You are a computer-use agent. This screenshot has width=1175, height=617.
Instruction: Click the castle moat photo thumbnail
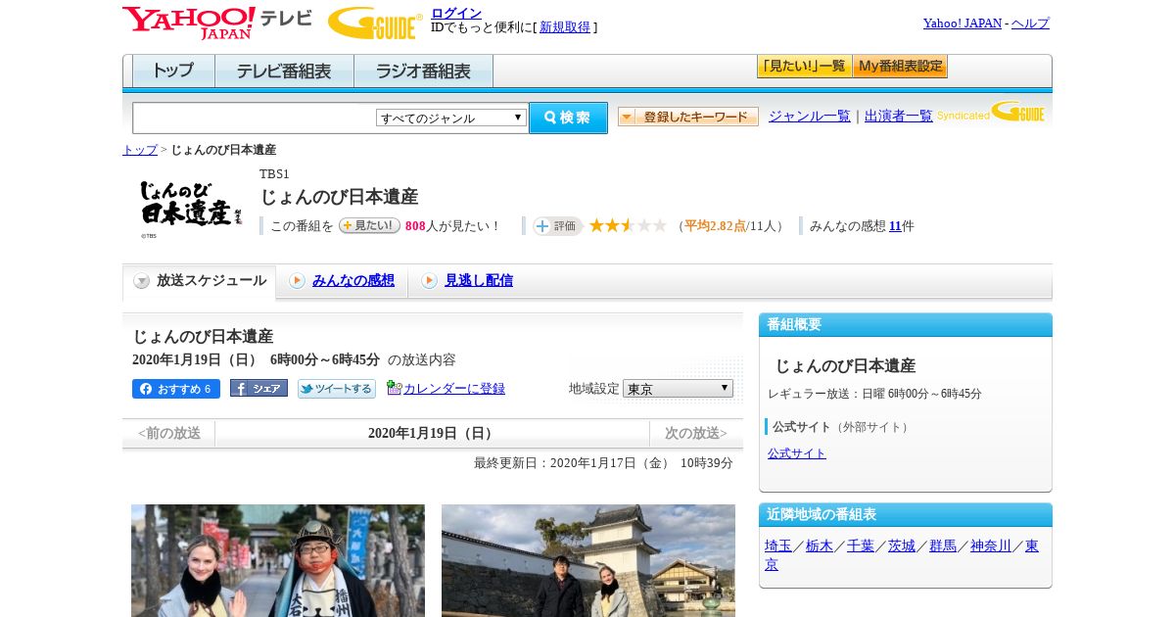click(588, 560)
